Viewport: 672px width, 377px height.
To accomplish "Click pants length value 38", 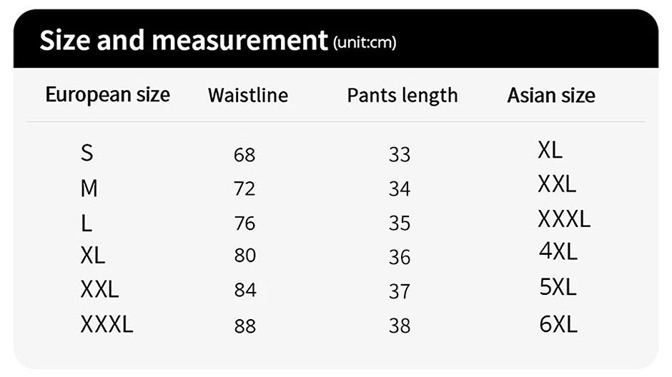I will (x=400, y=326).
